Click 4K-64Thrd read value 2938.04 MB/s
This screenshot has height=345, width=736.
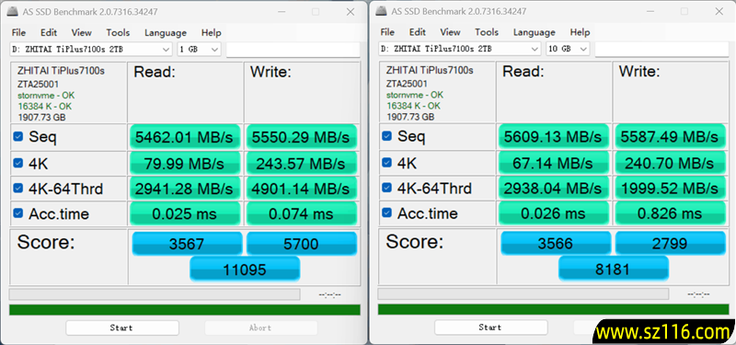coord(554,189)
